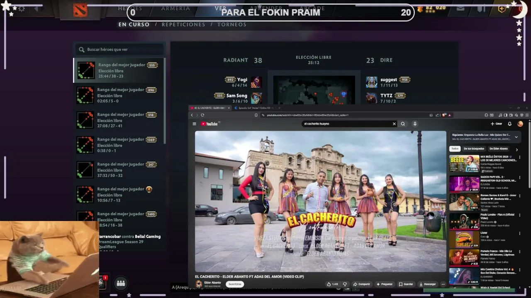Open Elder Abanto channel link
531x298 pixels.
(212, 283)
